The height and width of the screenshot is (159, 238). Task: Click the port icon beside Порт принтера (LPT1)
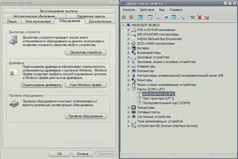point(139,98)
